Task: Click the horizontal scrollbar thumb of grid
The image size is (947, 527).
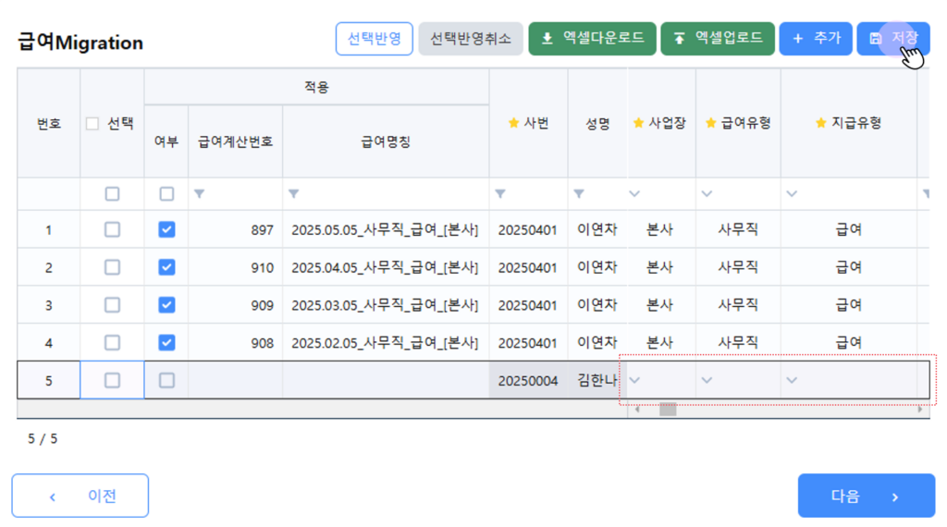Action: coord(667,409)
